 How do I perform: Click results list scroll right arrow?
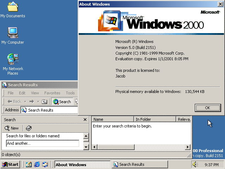tap(188, 147)
